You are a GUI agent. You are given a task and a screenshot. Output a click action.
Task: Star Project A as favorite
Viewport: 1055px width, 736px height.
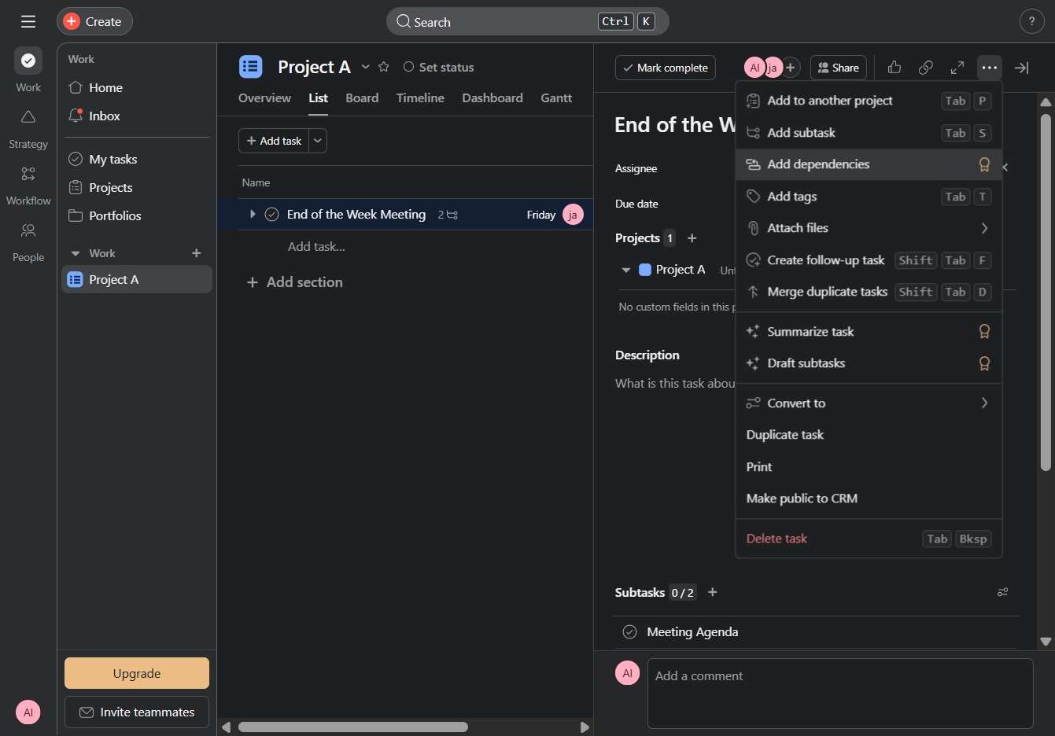(x=384, y=67)
